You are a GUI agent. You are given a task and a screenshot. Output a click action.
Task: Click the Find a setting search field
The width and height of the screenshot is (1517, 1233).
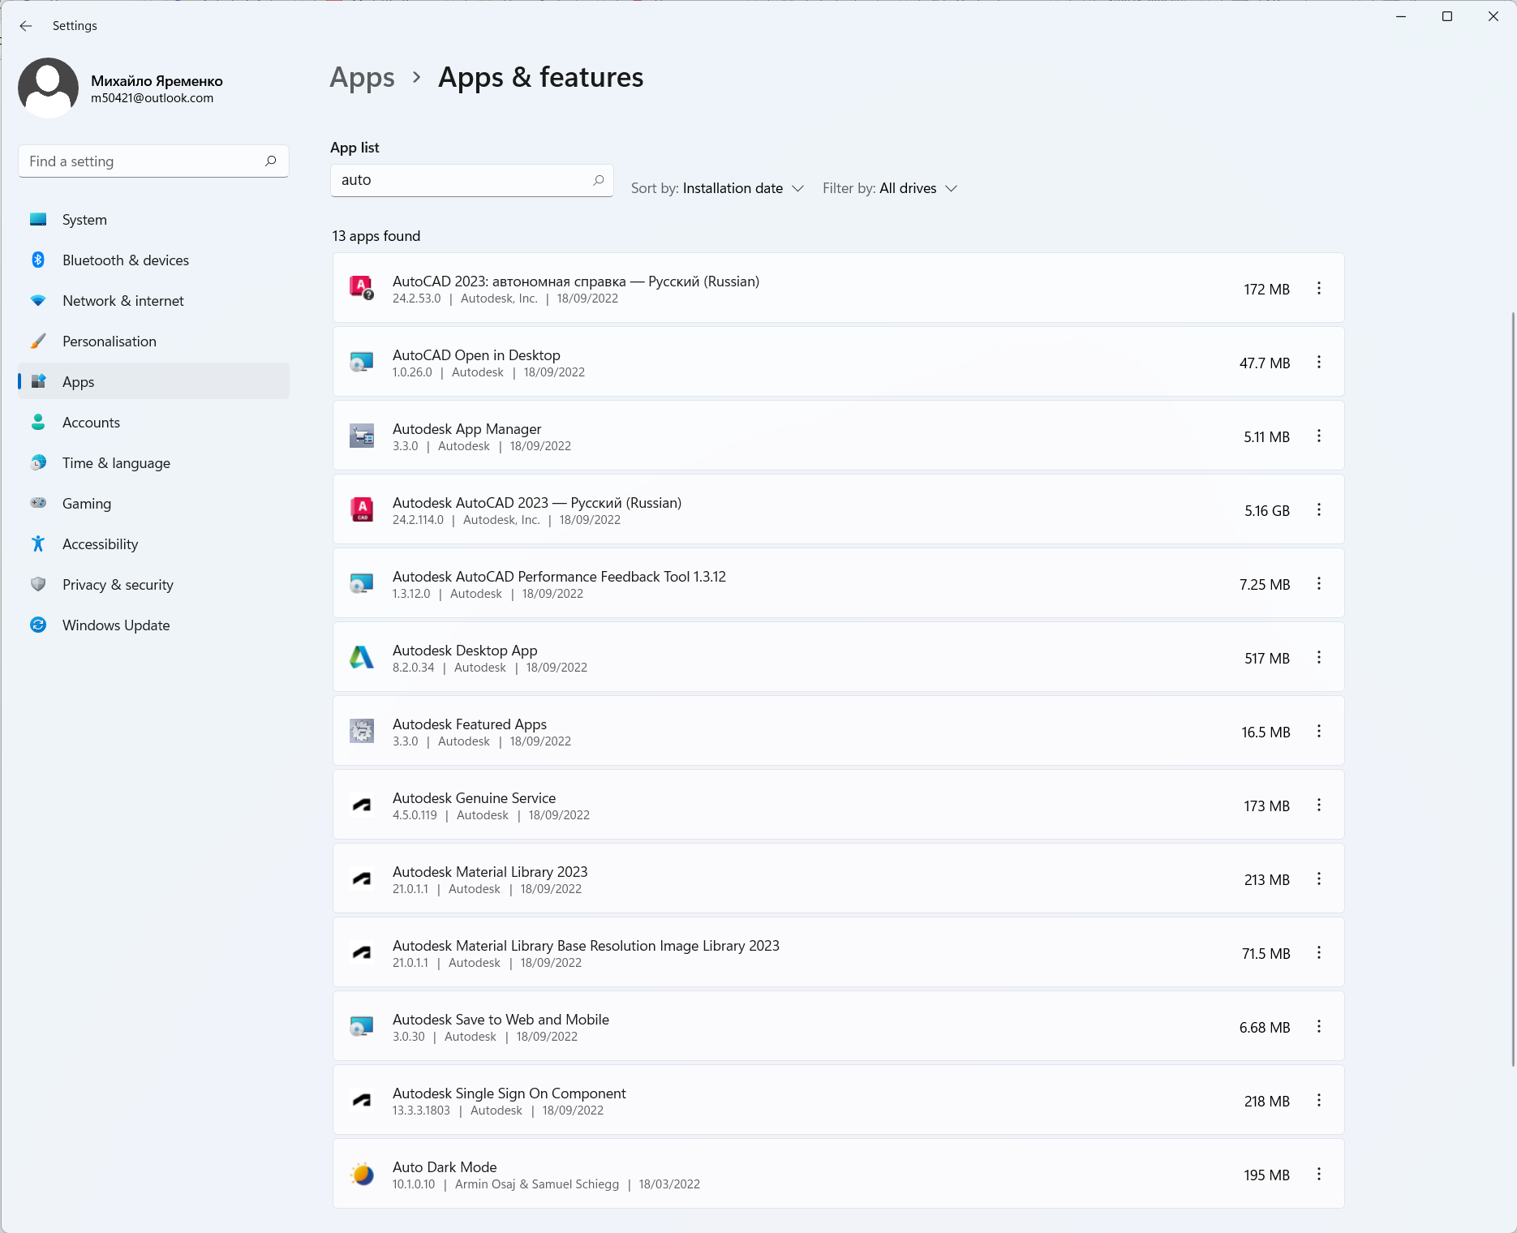[153, 161]
